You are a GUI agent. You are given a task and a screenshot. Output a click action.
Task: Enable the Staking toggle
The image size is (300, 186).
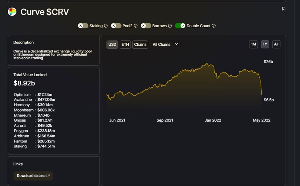[x=83, y=26]
